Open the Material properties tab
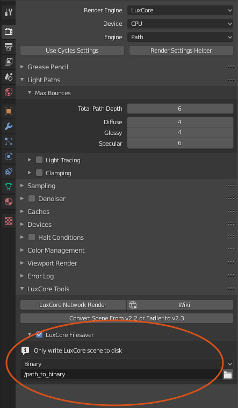This screenshot has height=408, width=238. (8, 202)
